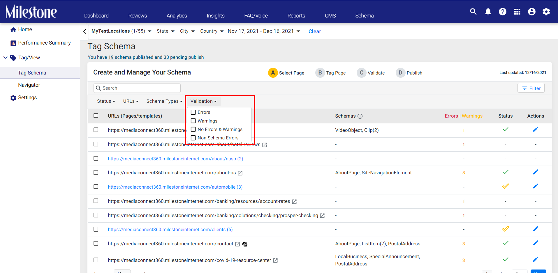Edit schema for the automobile (3) row
558x273 pixels.
coord(536,186)
